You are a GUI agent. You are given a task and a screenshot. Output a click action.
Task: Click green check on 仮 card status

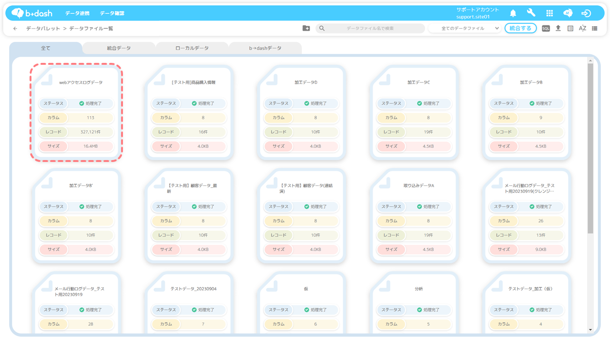(306, 310)
